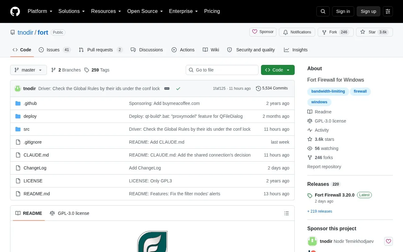Click the search magnifier icon
This screenshot has width=403, height=252.
click(x=323, y=11)
